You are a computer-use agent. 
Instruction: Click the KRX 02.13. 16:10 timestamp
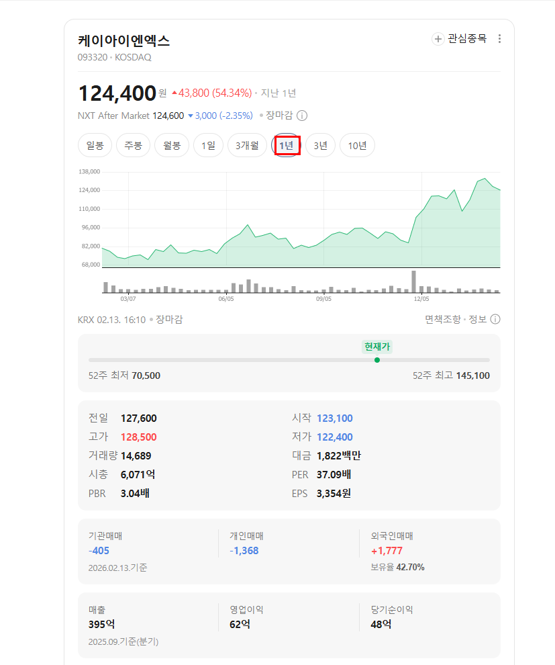[x=111, y=320]
